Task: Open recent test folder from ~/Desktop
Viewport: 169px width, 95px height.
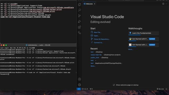Action: pyautogui.click(x=92, y=52)
